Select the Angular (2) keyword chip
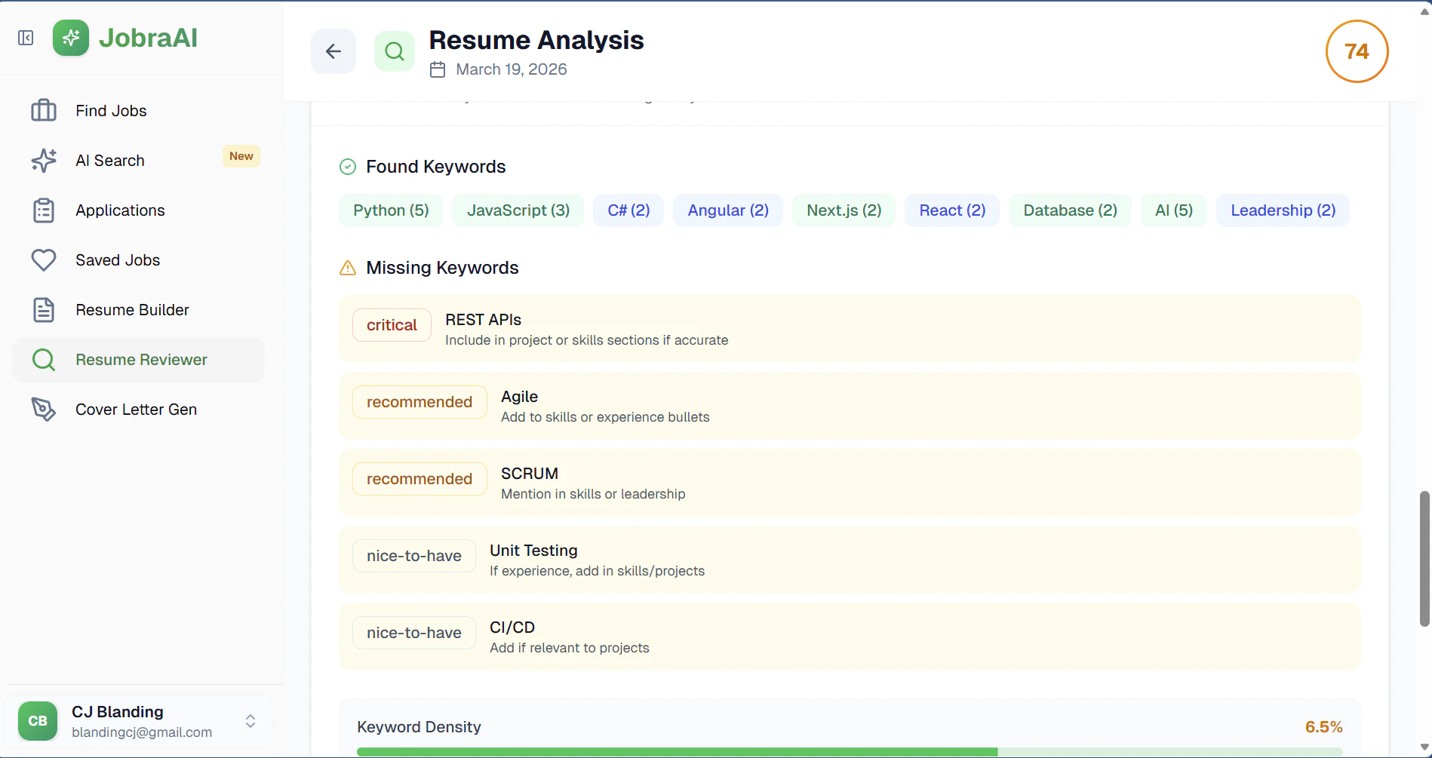 click(x=728, y=210)
